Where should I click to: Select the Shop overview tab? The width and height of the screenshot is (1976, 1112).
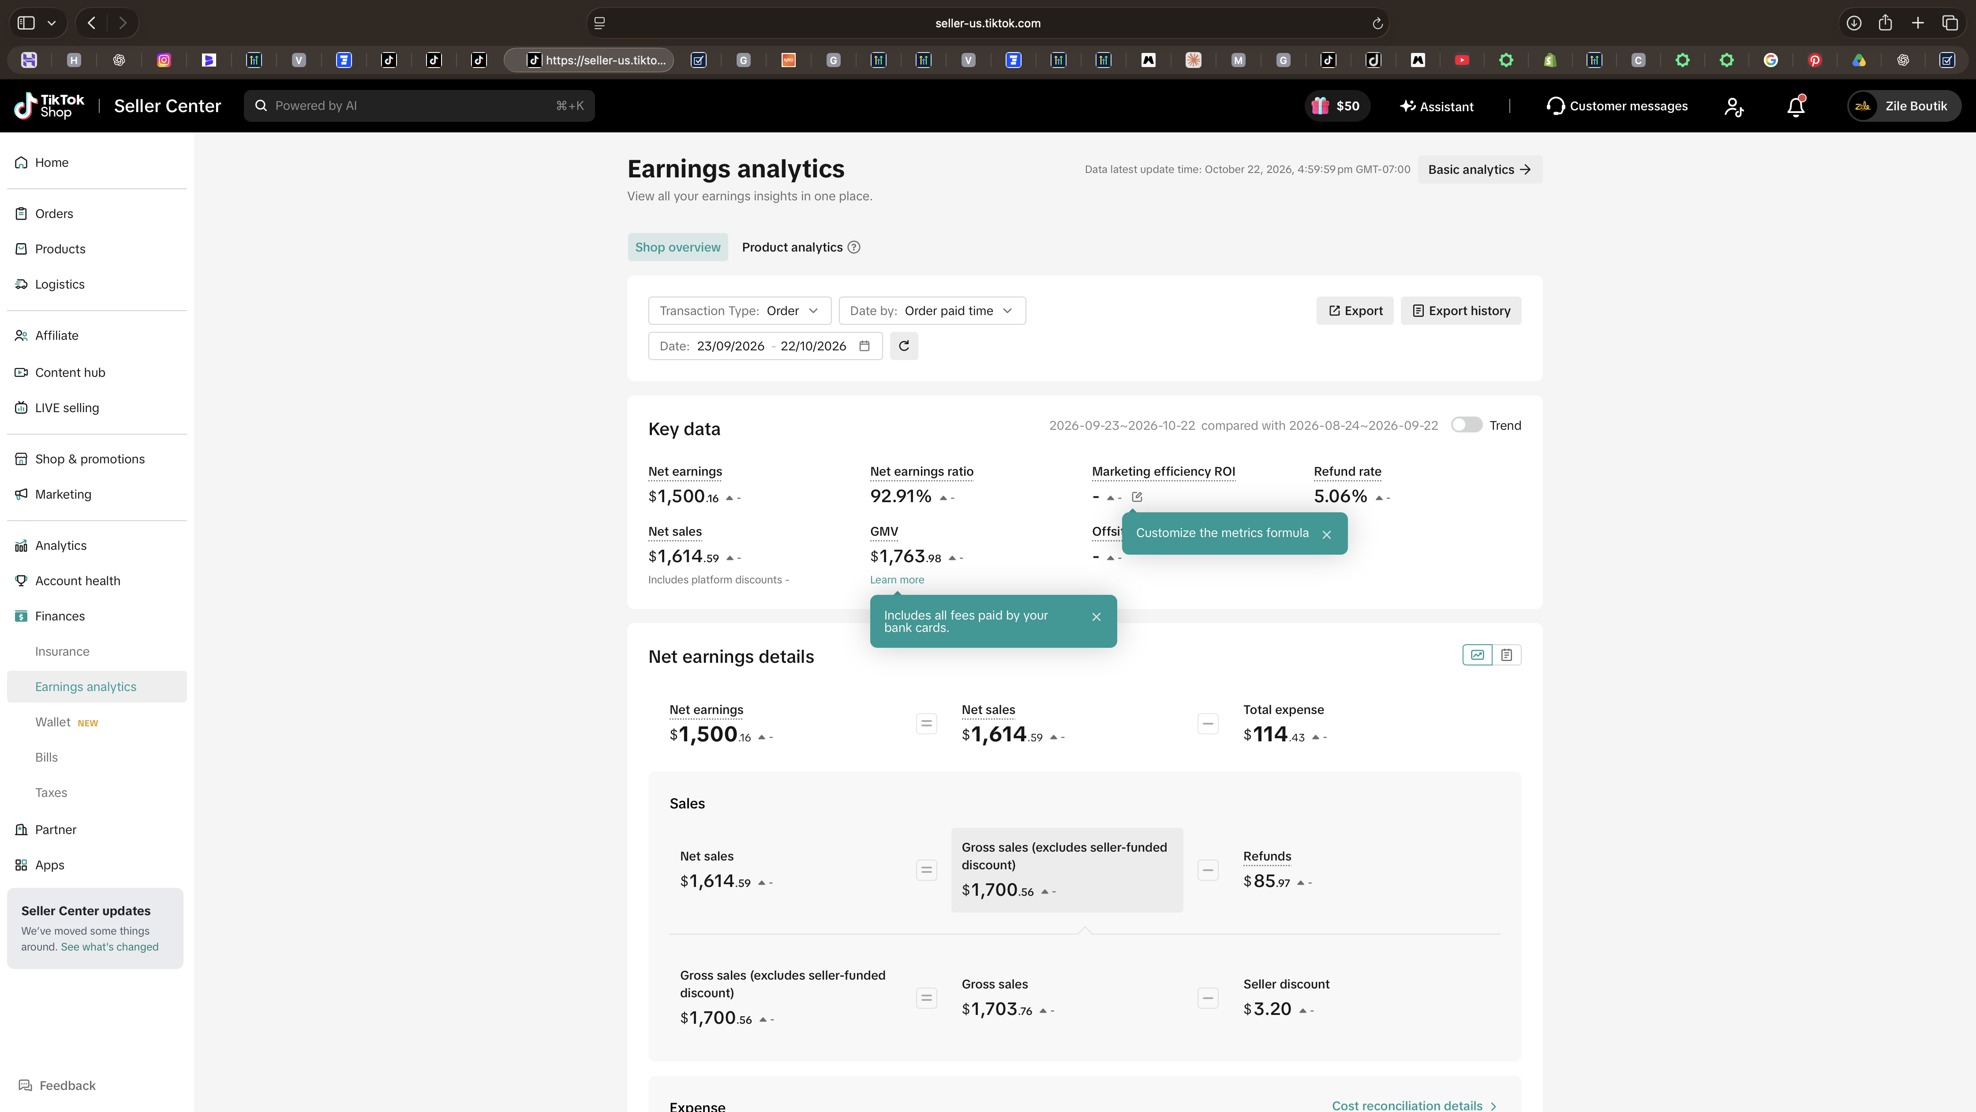click(x=677, y=247)
